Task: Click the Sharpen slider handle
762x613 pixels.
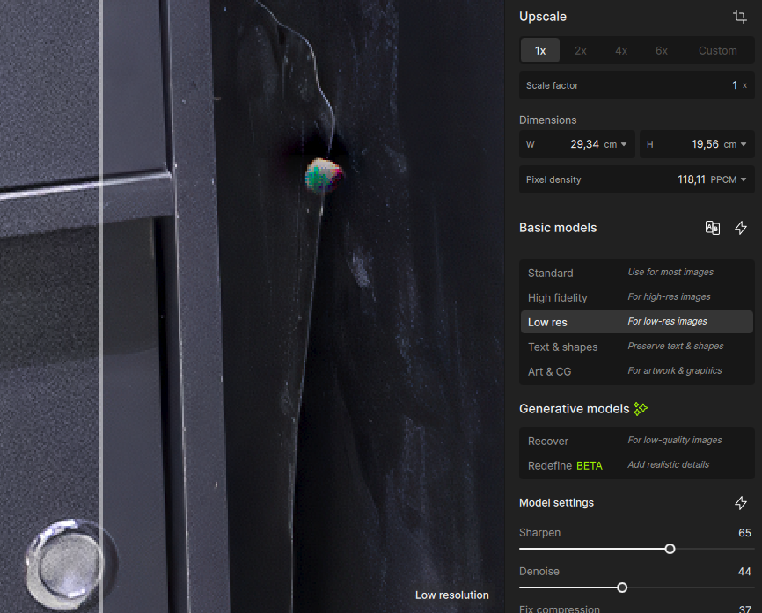Action: point(670,549)
